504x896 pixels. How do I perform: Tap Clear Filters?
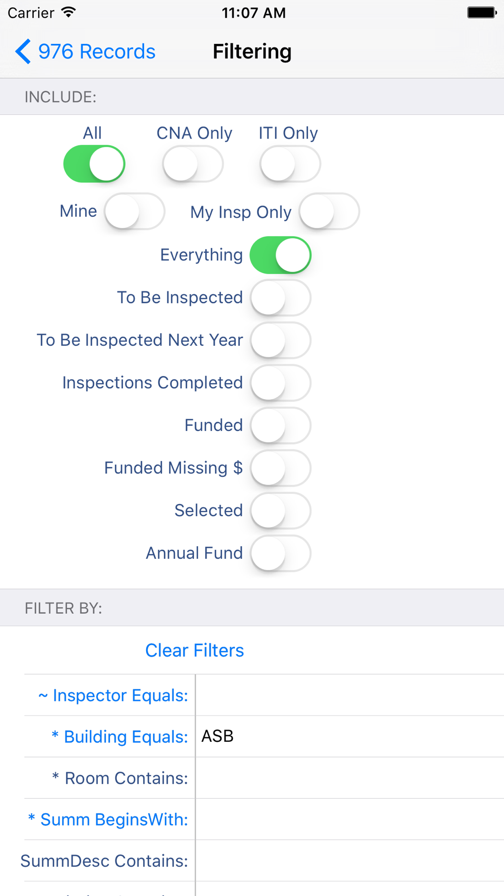pyautogui.click(x=195, y=650)
